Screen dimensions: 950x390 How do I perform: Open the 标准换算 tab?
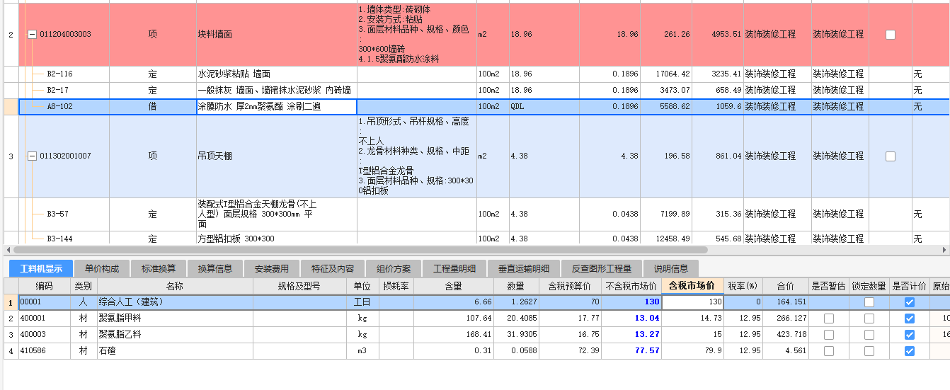[x=159, y=269]
